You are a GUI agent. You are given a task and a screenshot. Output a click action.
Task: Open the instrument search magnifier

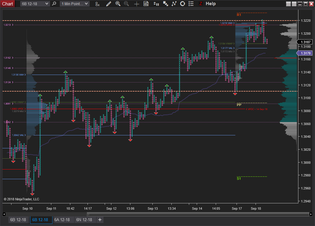pyautogui.click(x=54, y=4)
